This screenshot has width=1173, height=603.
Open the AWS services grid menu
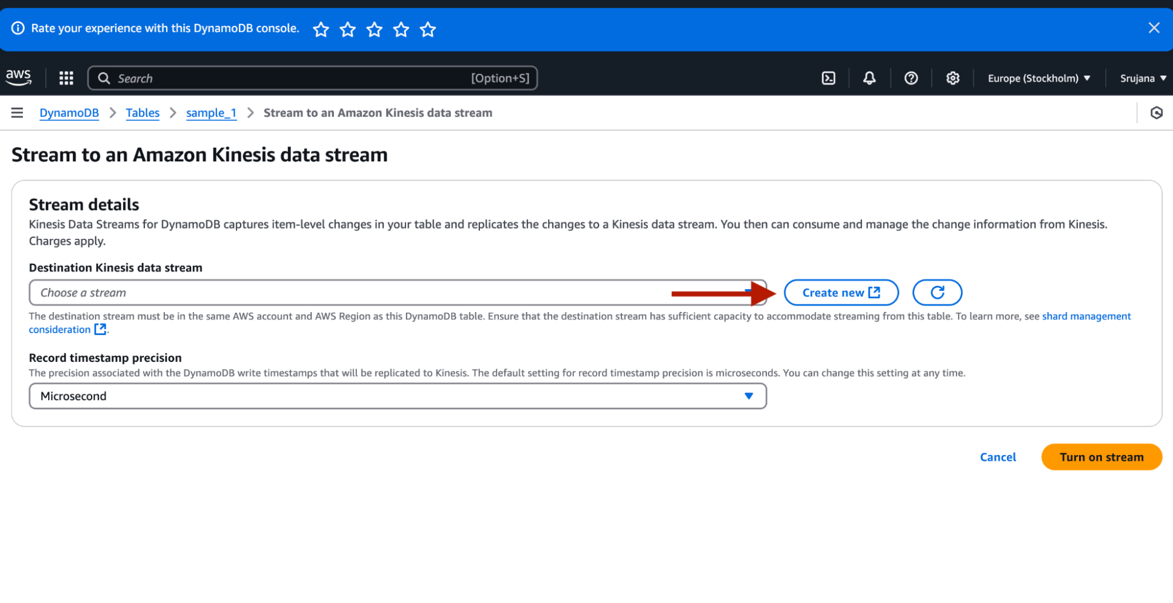(66, 78)
